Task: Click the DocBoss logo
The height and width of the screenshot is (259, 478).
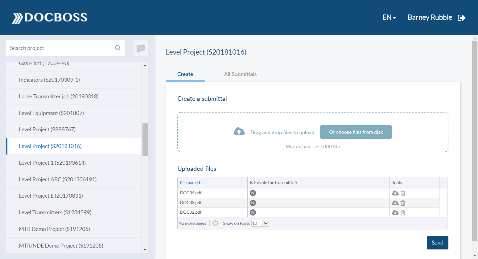Action: (x=50, y=18)
